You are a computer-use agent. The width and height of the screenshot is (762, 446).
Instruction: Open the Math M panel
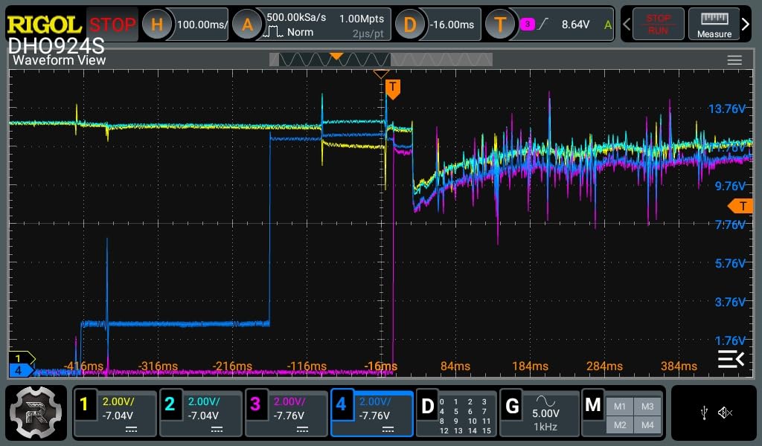coord(592,405)
